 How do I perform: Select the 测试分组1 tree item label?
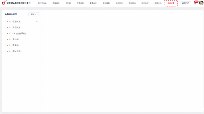(17, 51)
